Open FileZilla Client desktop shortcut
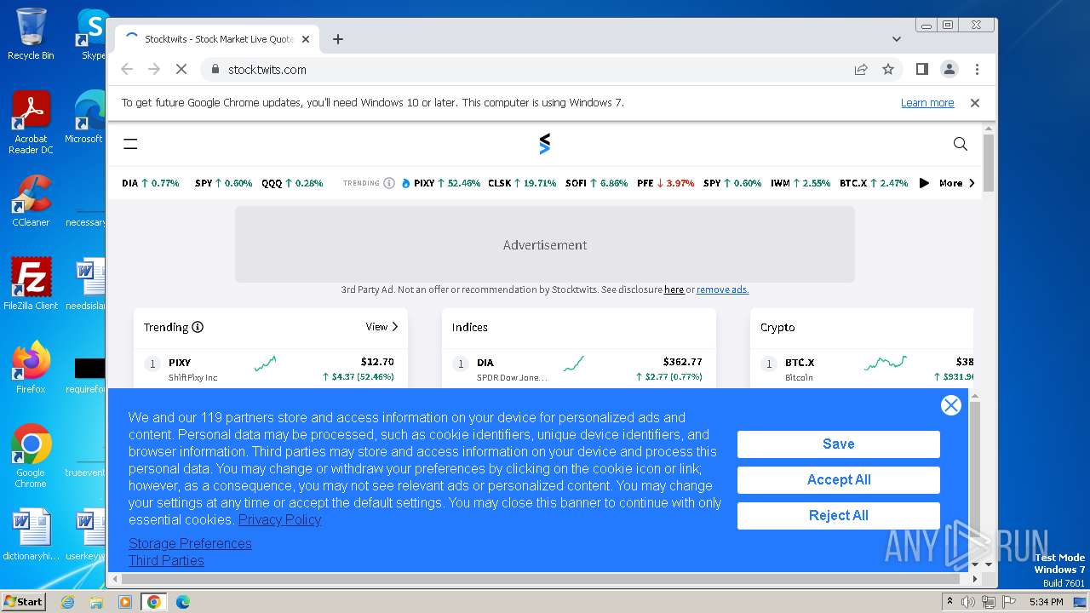1090x613 pixels. [31, 284]
